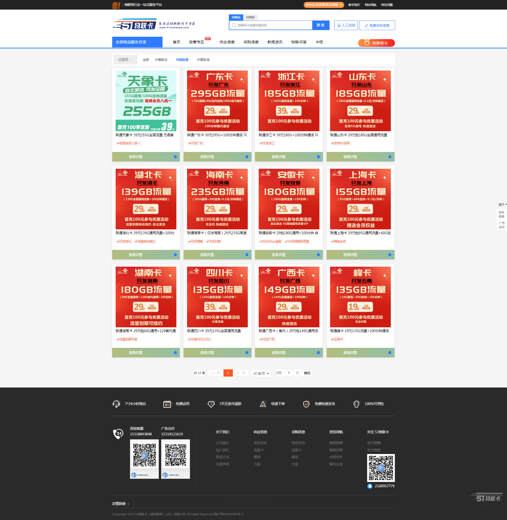This screenshot has height=520, width=507.
Task: Filter carrier by 中国联通
Action: point(182,60)
